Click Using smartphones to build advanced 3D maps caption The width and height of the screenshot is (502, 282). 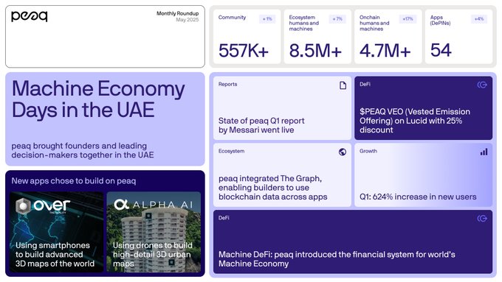click(x=55, y=255)
